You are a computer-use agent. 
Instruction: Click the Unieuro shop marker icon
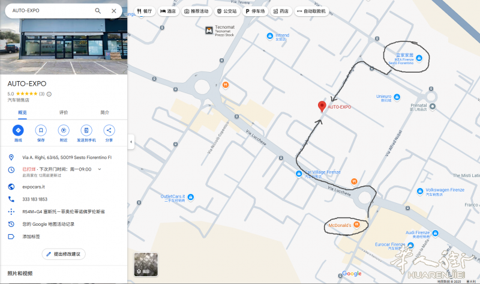pos(397,97)
